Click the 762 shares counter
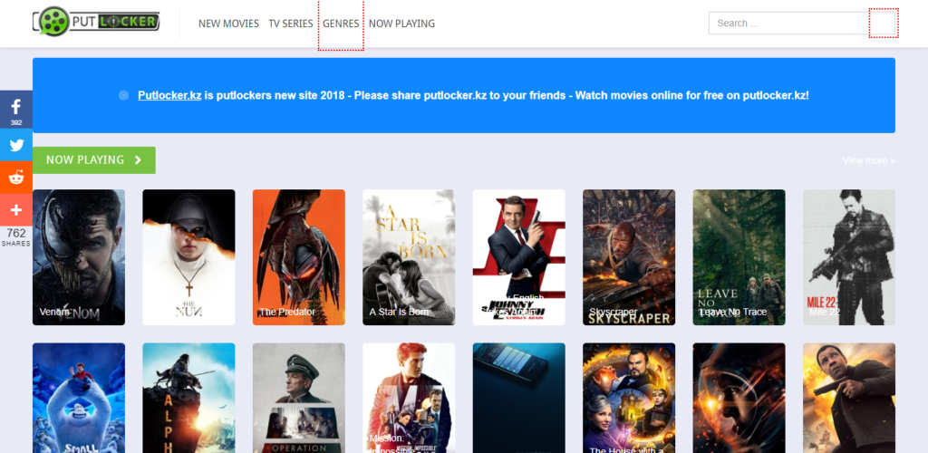 point(16,237)
